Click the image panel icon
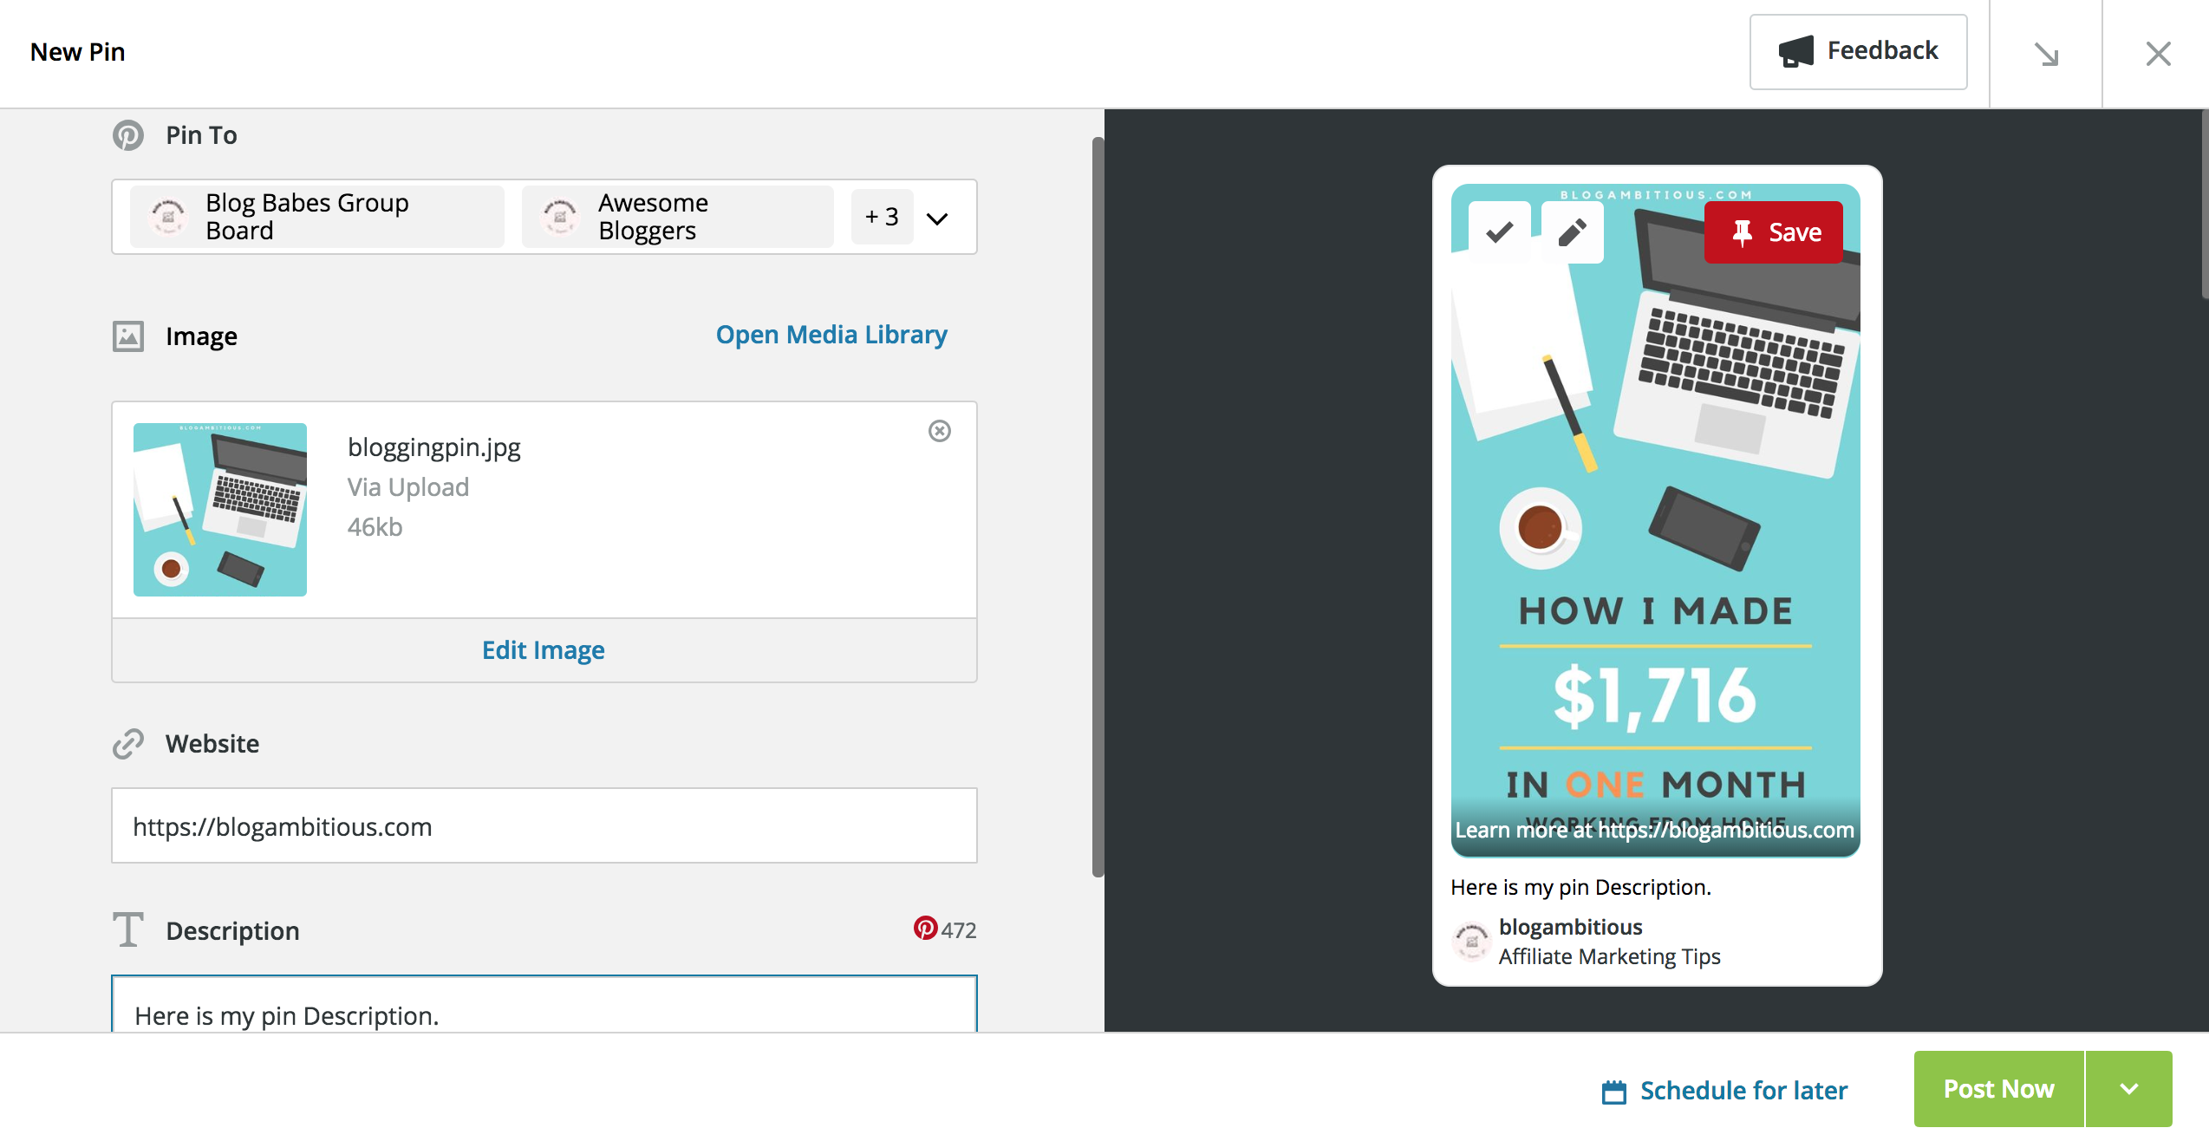This screenshot has height=1141, width=2209. point(128,333)
